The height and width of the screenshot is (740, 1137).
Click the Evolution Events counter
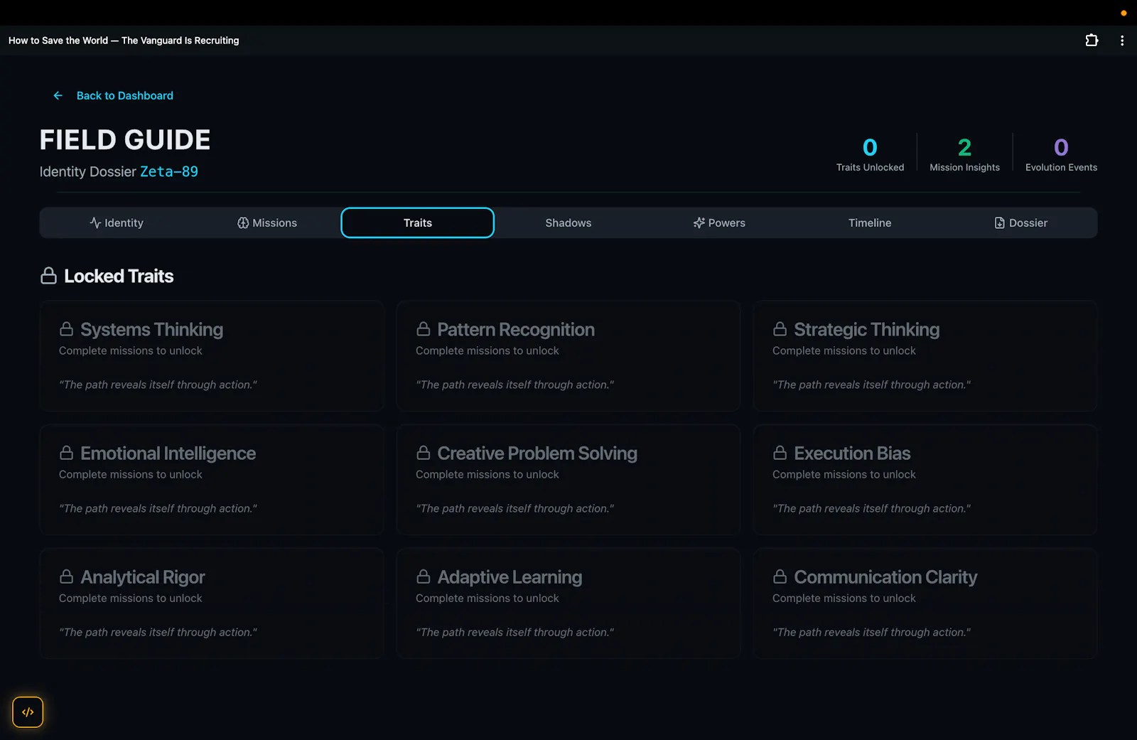tap(1061, 154)
